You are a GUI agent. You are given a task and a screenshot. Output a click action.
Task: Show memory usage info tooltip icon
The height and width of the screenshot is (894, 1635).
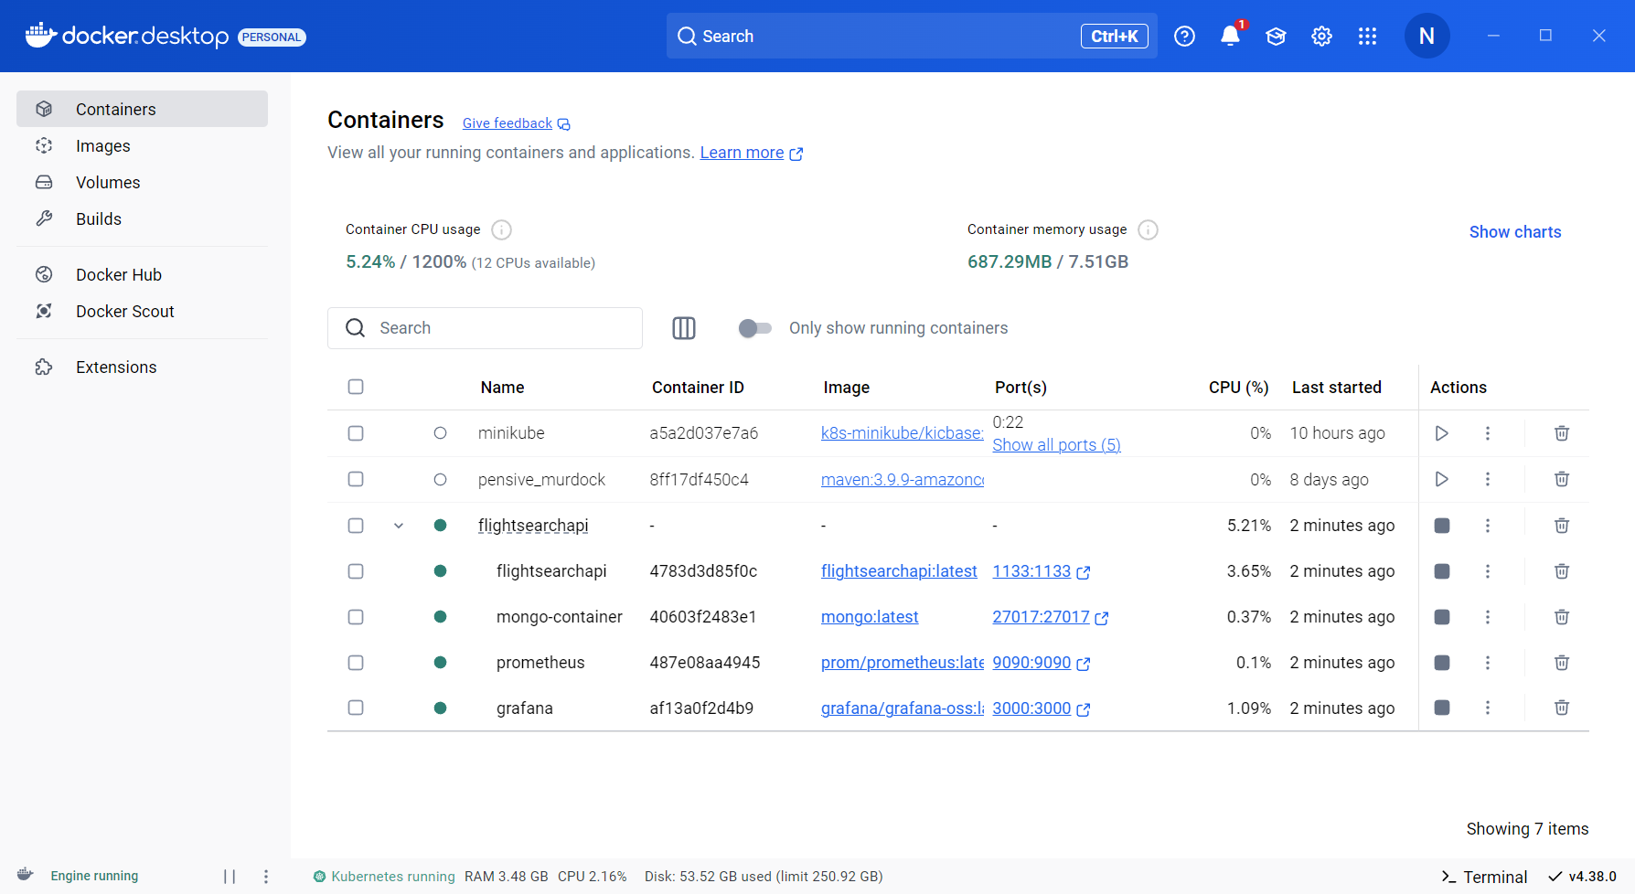pos(1148,229)
